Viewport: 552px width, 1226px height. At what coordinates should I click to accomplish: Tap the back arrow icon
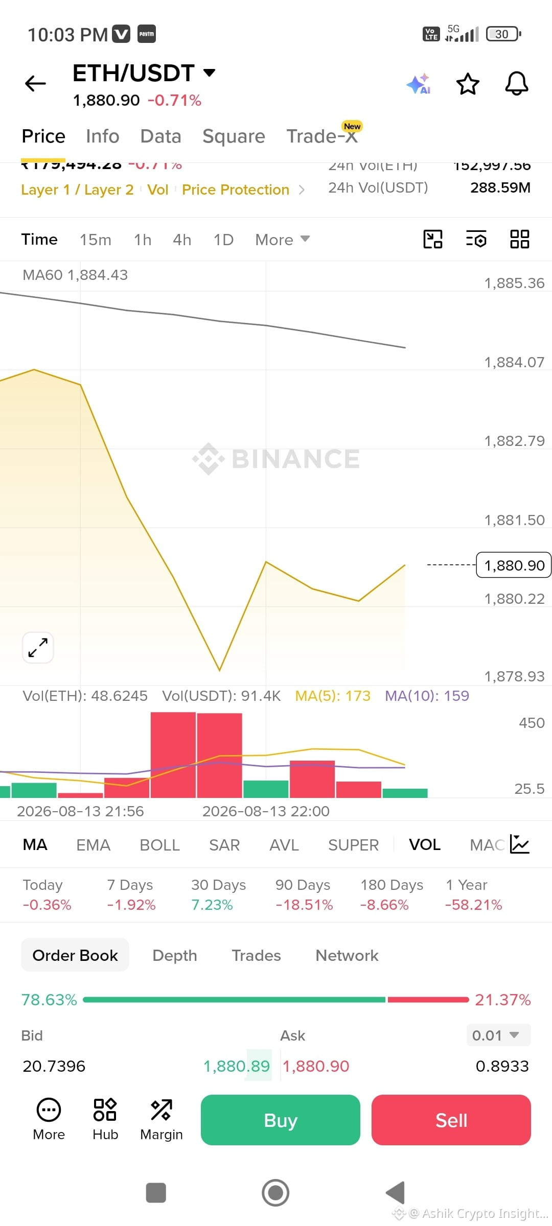click(x=35, y=83)
